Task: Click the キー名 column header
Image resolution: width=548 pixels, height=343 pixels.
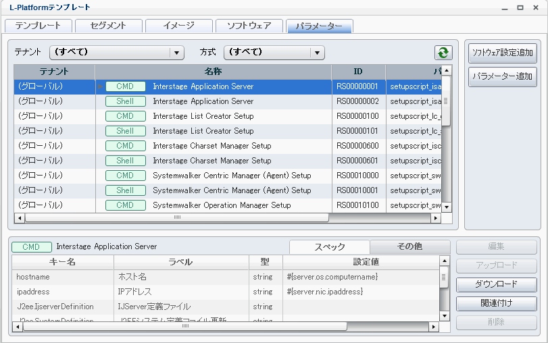Action: point(63,262)
